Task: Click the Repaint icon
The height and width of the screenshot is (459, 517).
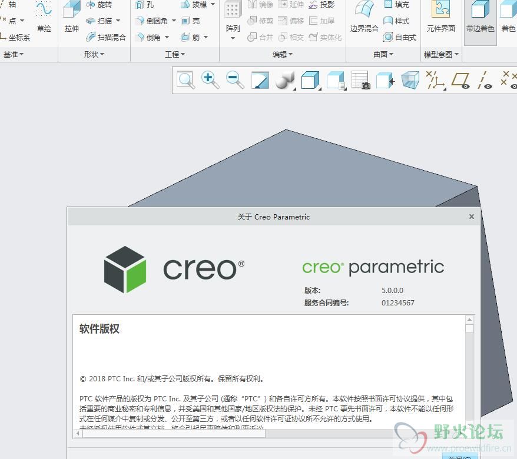Action: click(x=260, y=80)
